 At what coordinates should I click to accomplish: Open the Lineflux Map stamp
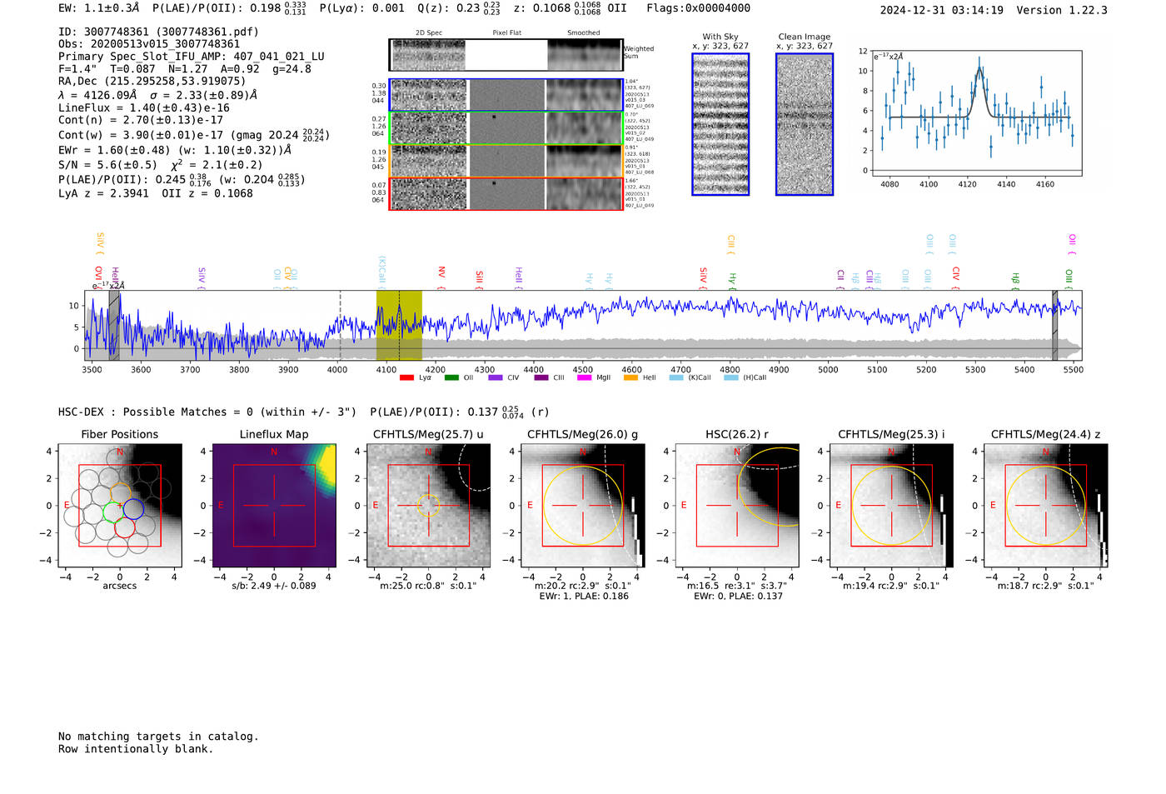pyautogui.click(x=274, y=505)
